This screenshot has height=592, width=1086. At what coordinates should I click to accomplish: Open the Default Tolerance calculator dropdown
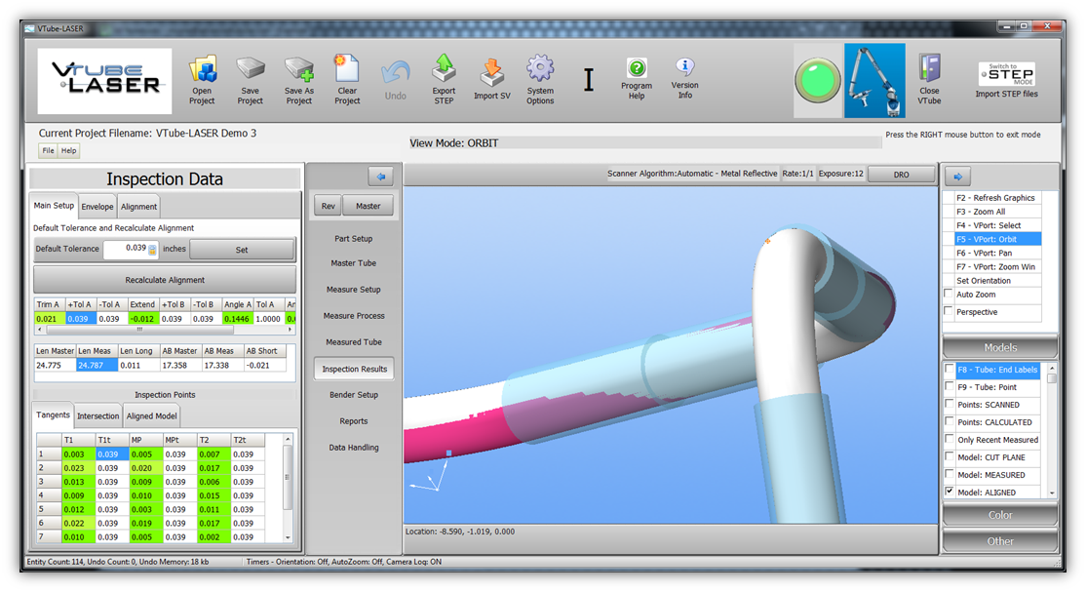(152, 250)
